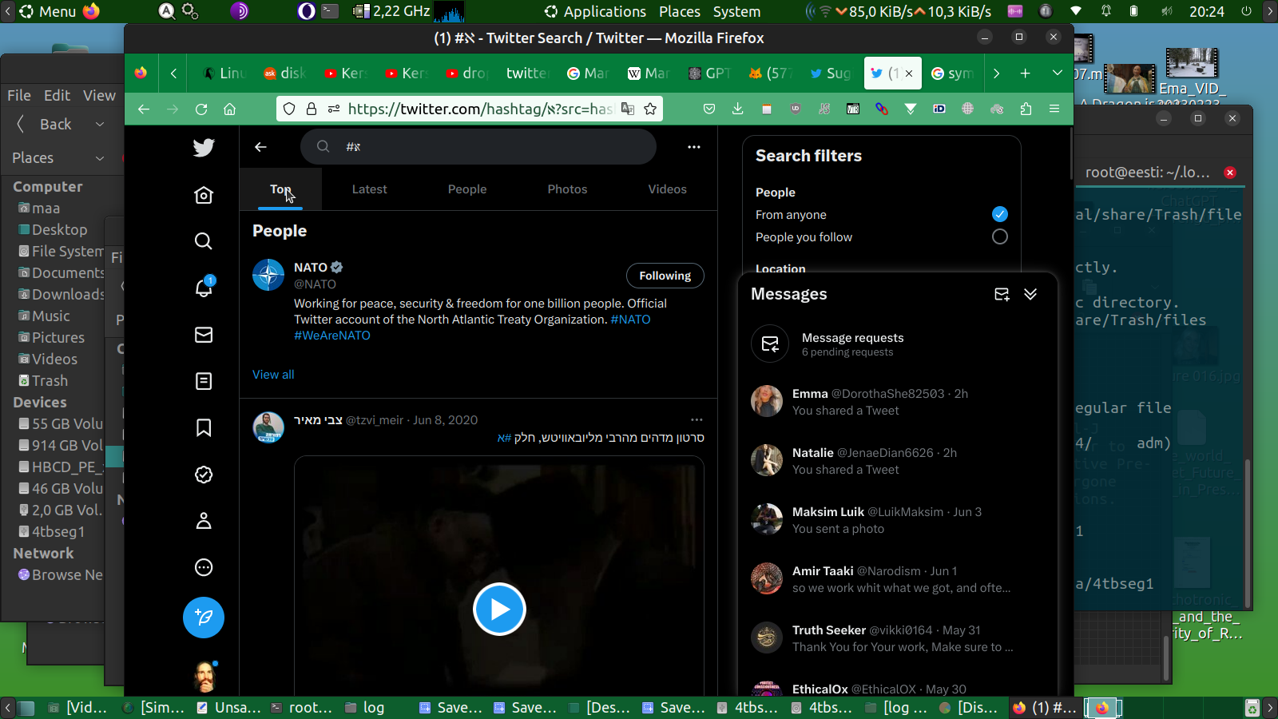Open More circle icon in Twitter sidebar
This screenshot has width=1278, height=719.
[204, 567]
